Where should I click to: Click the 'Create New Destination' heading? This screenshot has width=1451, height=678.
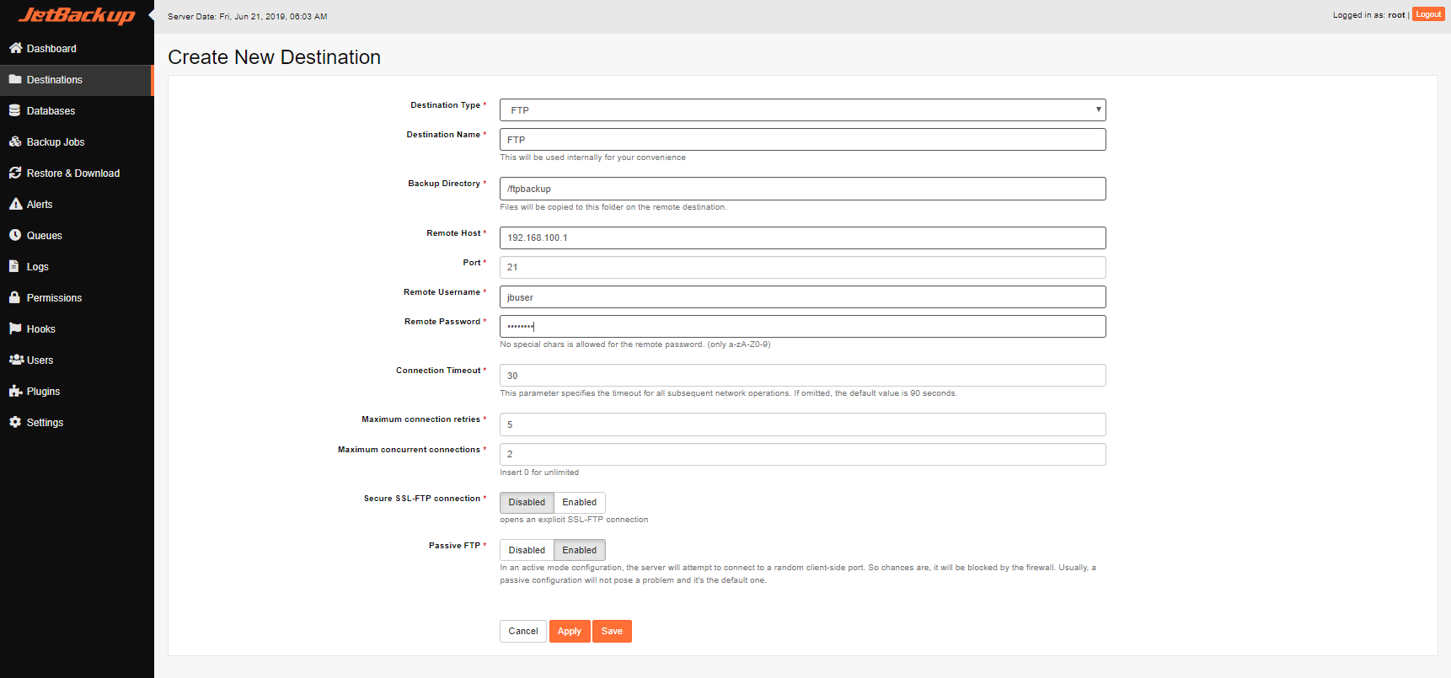274,57
